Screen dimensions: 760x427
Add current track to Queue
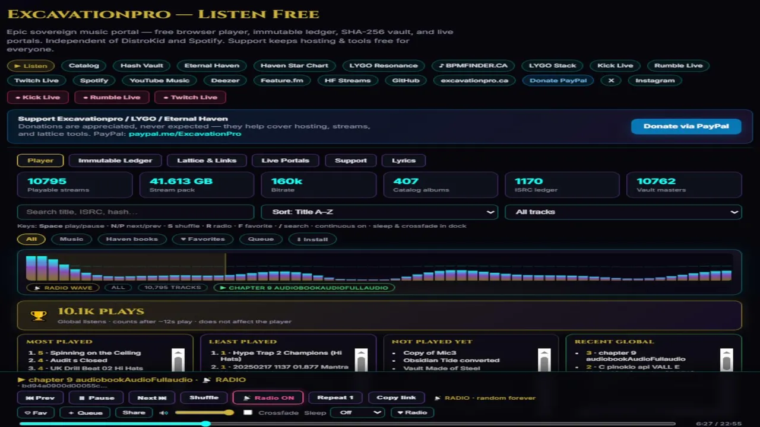[x=85, y=412]
